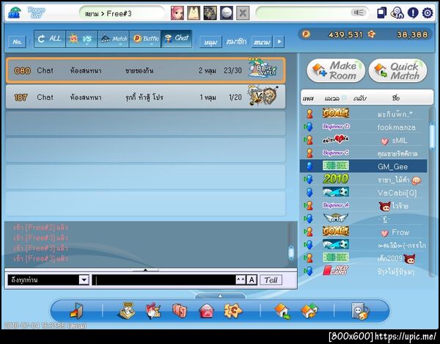Select player GM_Gee in list
440x344 pixels.
[364, 166]
